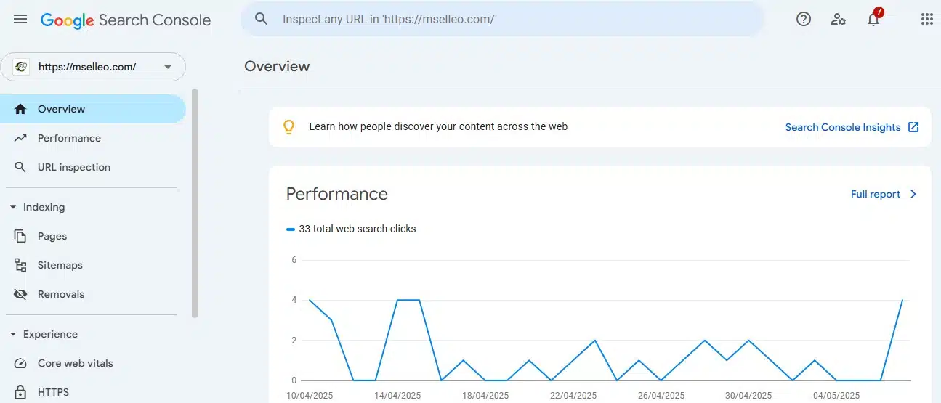Click the chevron next to Full report
This screenshot has width=941, height=403.
[913, 194]
